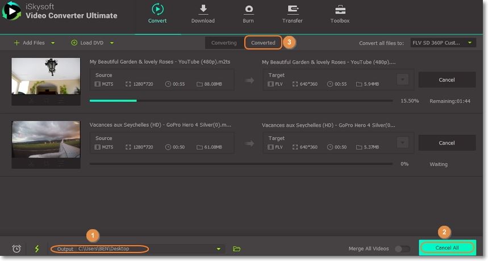Switch to the Converting tab
Image resolution: width=488 pixels, height=261 pixels.
coord(224,43)
